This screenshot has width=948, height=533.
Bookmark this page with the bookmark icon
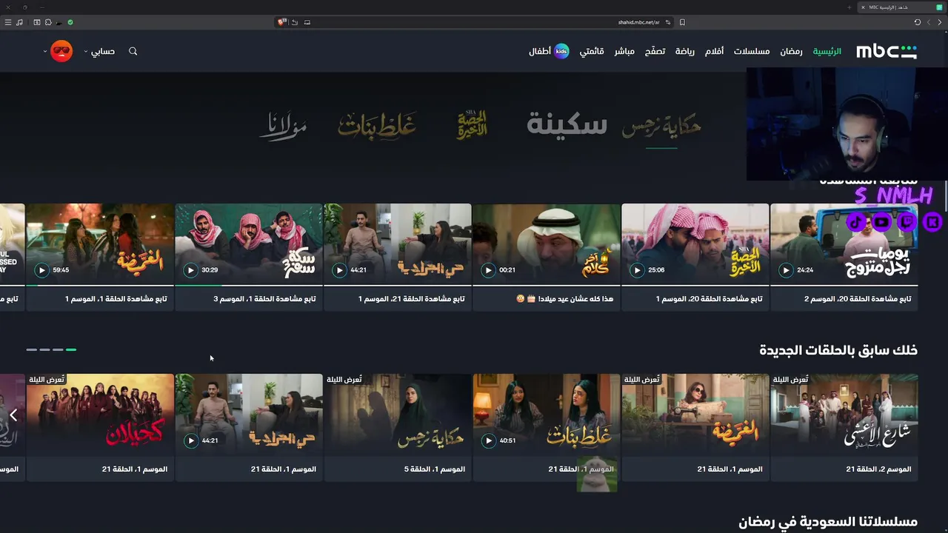(682, 22)
